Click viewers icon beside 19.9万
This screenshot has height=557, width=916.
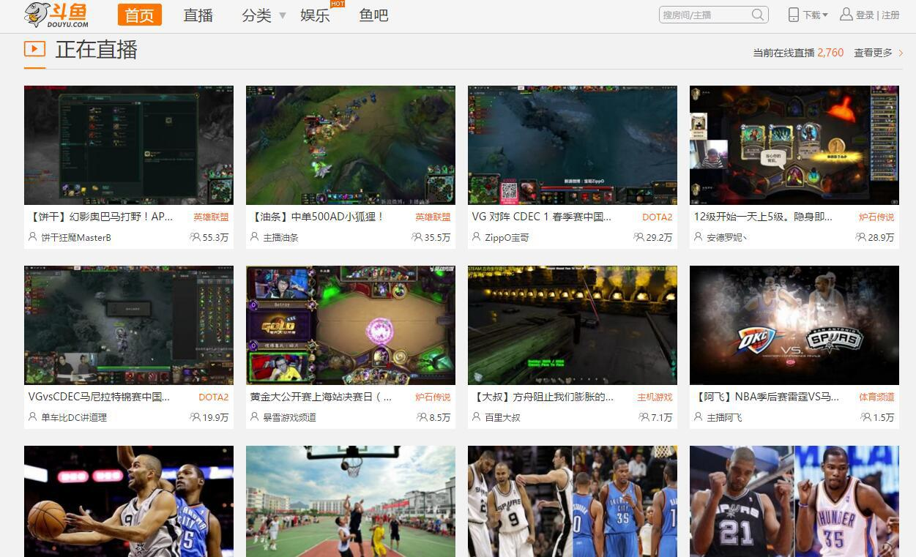click(x=195, y=417)
